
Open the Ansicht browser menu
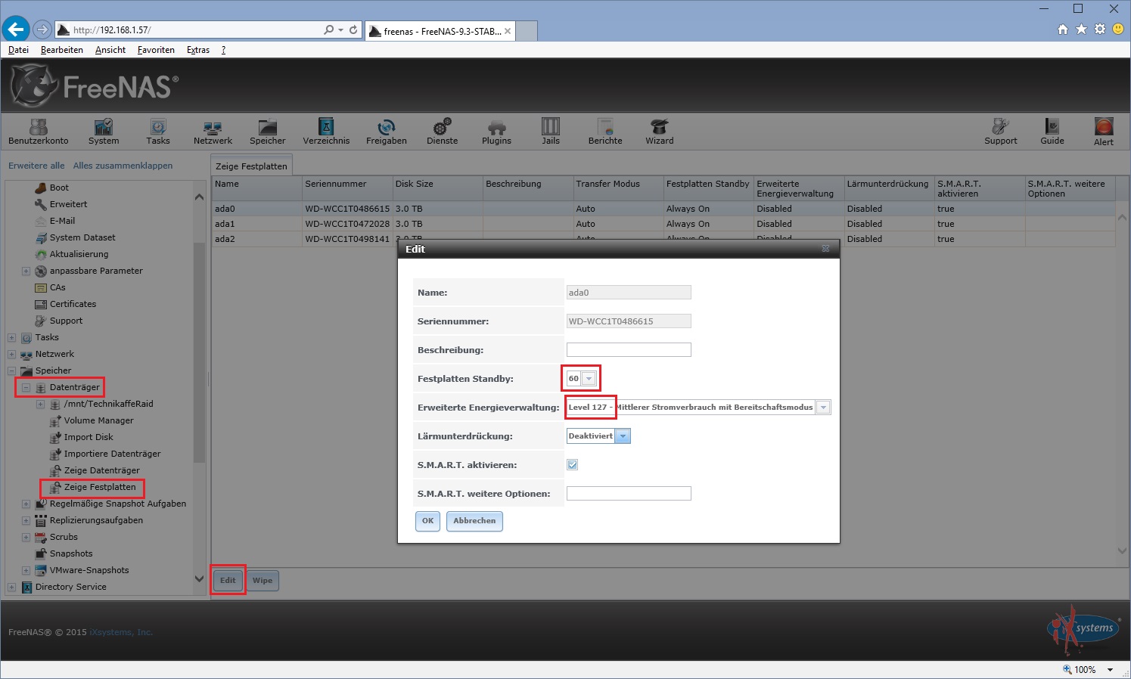tap(110, 50)
